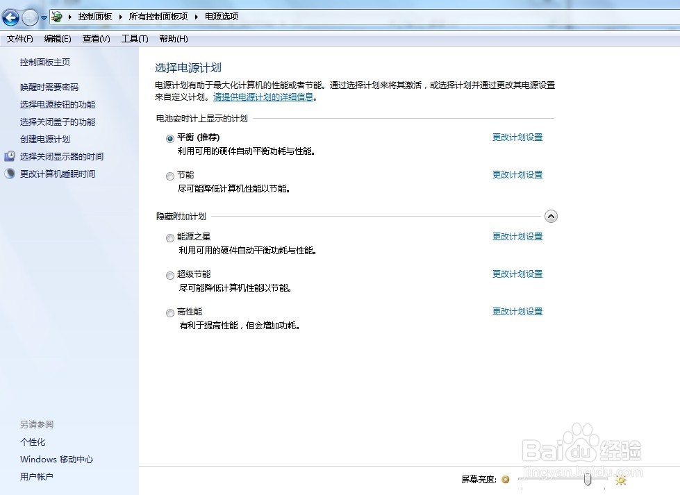This screenshot has height=495, width=680.
Task: Click 更改计划设置 next to 超级节能
Action: coord(516,274)
